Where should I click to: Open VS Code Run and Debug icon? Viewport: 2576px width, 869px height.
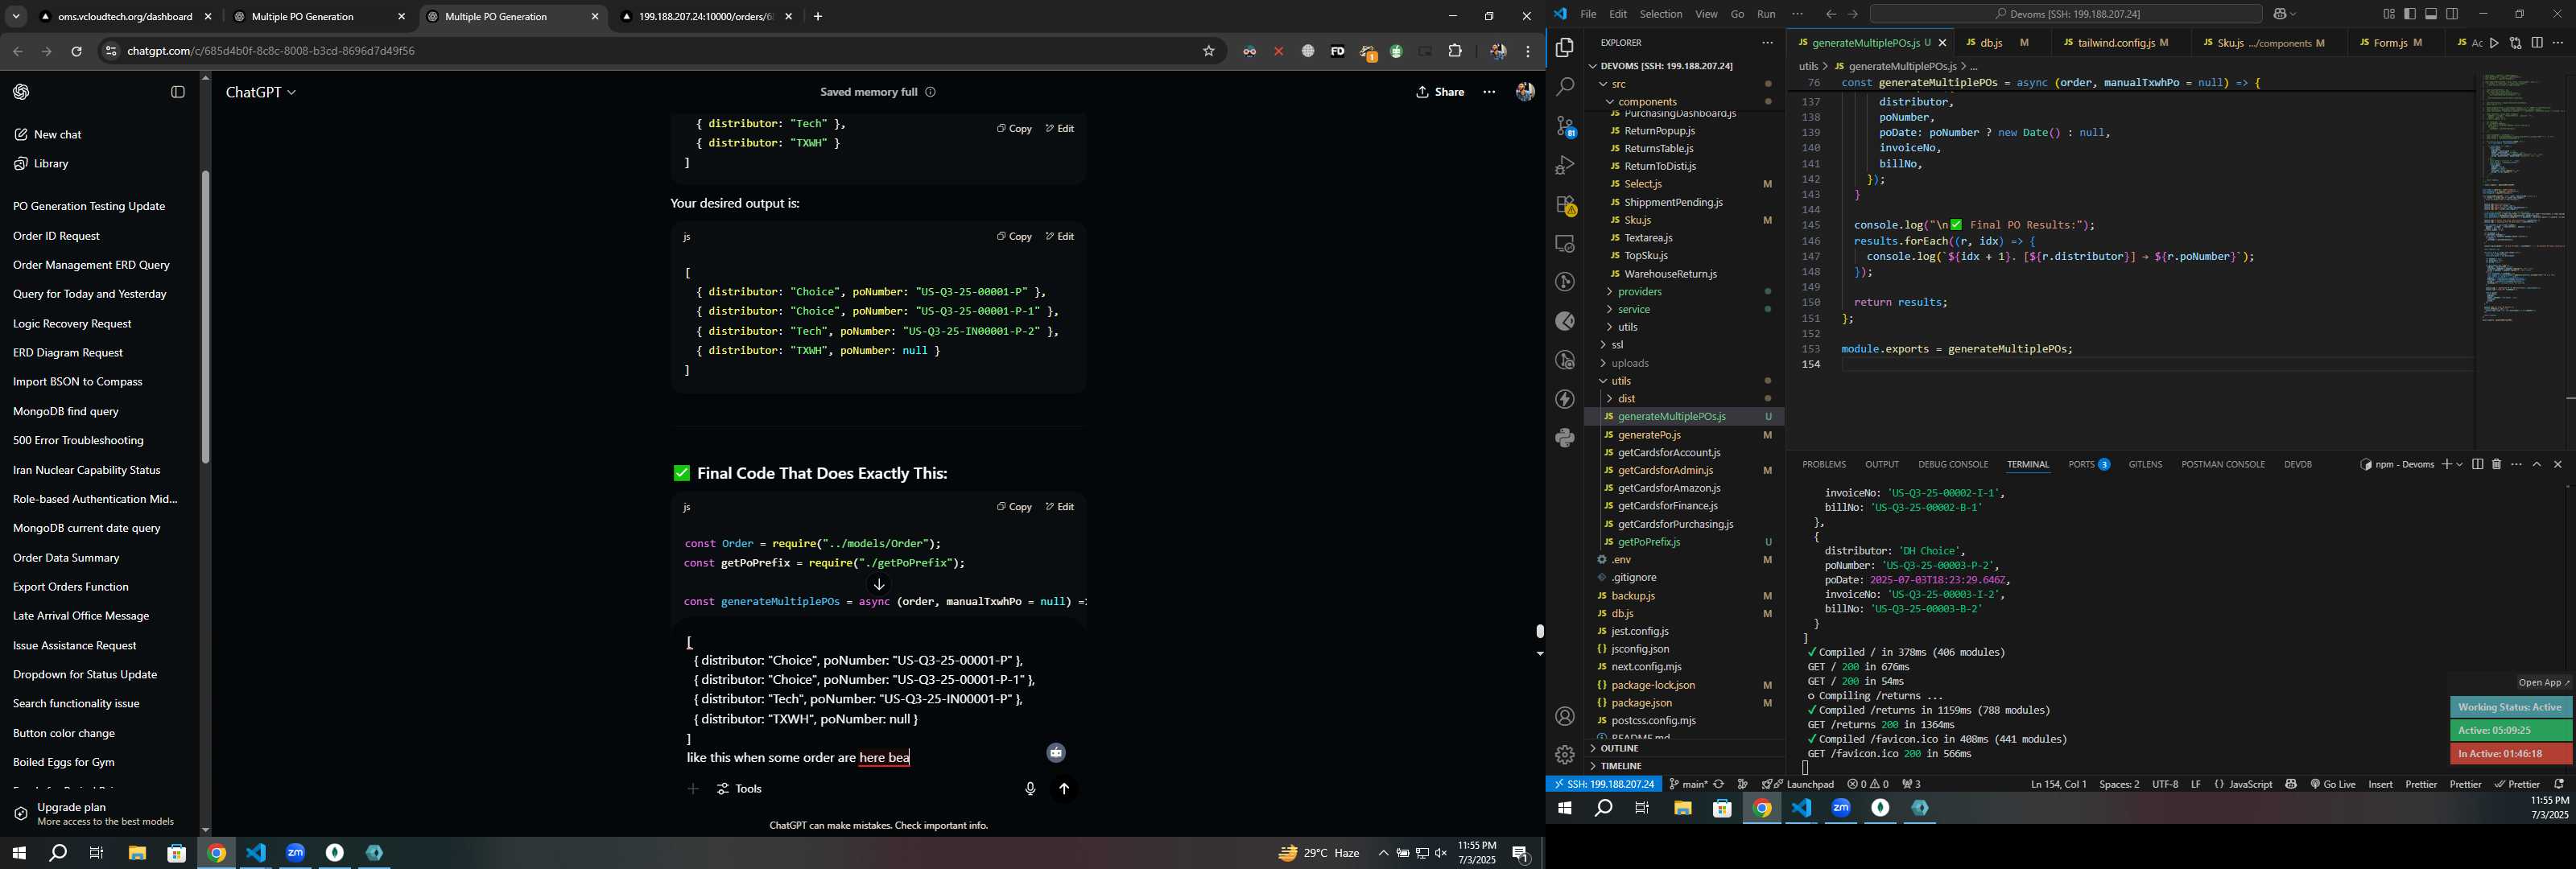coord(1565,165)
